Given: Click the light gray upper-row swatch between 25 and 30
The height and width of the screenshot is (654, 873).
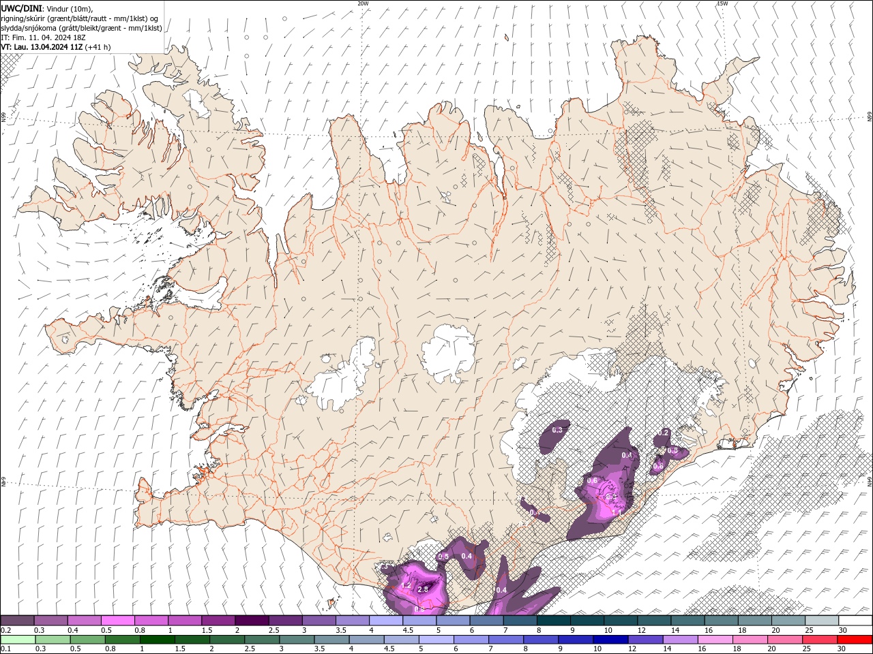Looking at the screenshot, I should pyautogui.click(x=823, y=621).
